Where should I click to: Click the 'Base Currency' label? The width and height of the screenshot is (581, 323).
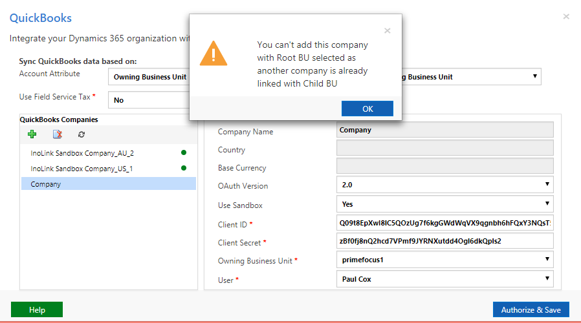click(x=242, y=168)
